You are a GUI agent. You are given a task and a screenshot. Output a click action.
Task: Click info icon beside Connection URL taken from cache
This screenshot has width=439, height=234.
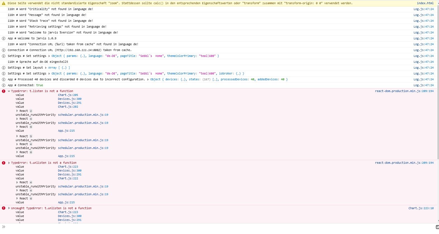(4, 50)
